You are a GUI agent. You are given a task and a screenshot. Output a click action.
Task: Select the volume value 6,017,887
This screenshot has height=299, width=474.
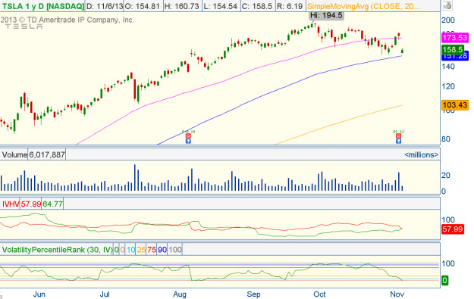[47, 154]
